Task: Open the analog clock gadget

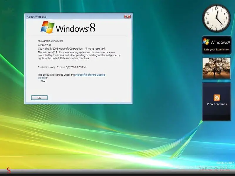Action: click(x=216, y=18)
